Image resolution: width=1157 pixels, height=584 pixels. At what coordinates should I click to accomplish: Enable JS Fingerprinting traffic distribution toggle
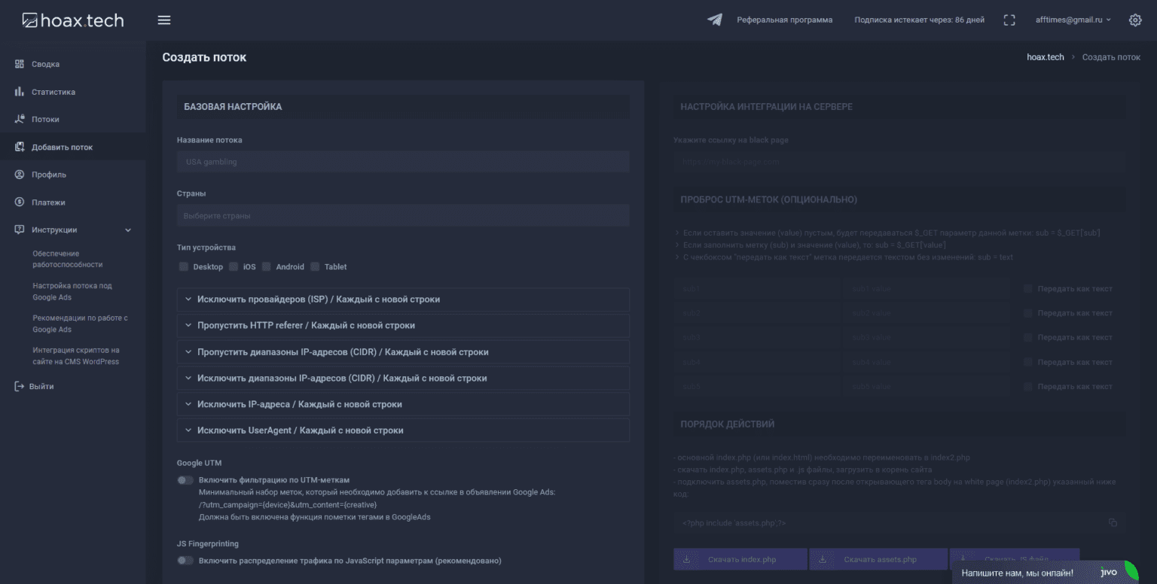coord(185,561)
